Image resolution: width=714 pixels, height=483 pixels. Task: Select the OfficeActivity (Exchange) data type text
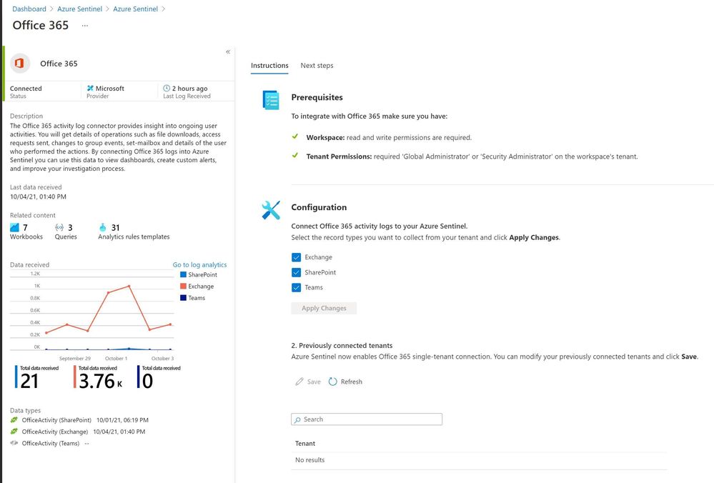54,432
